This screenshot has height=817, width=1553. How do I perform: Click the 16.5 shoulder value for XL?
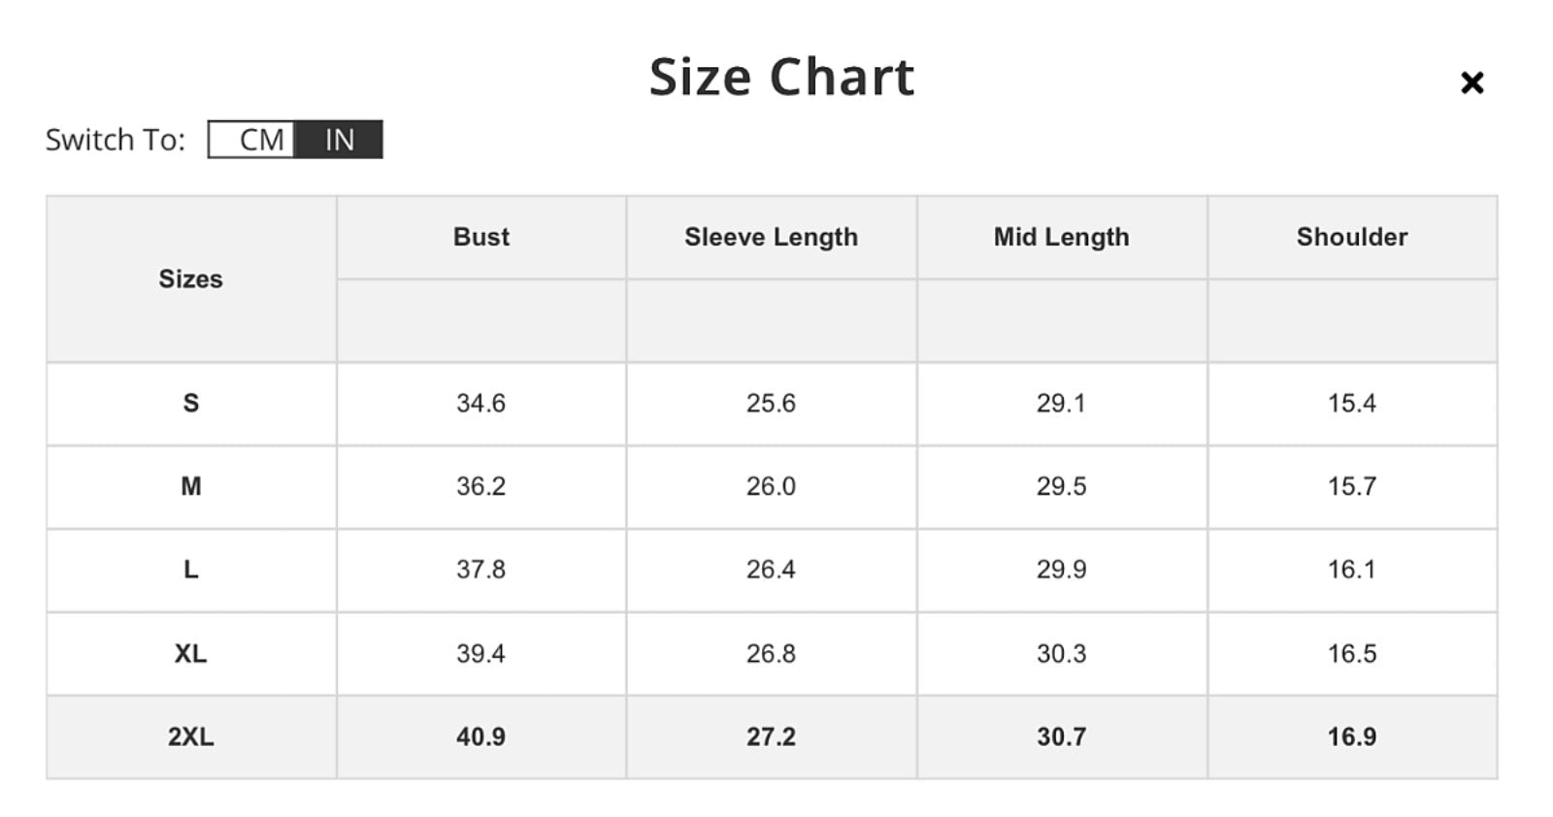click(x=1352, y=654)
